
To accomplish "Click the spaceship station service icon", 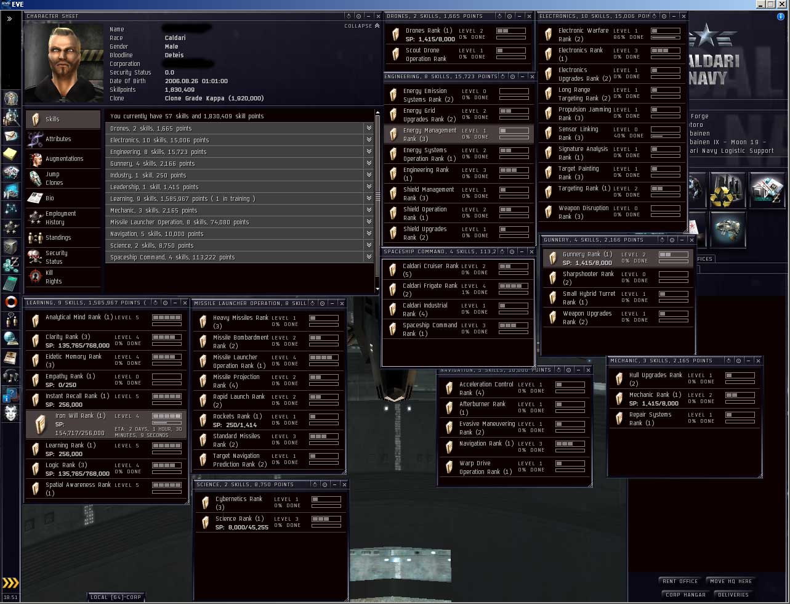I will pos(728,230).
